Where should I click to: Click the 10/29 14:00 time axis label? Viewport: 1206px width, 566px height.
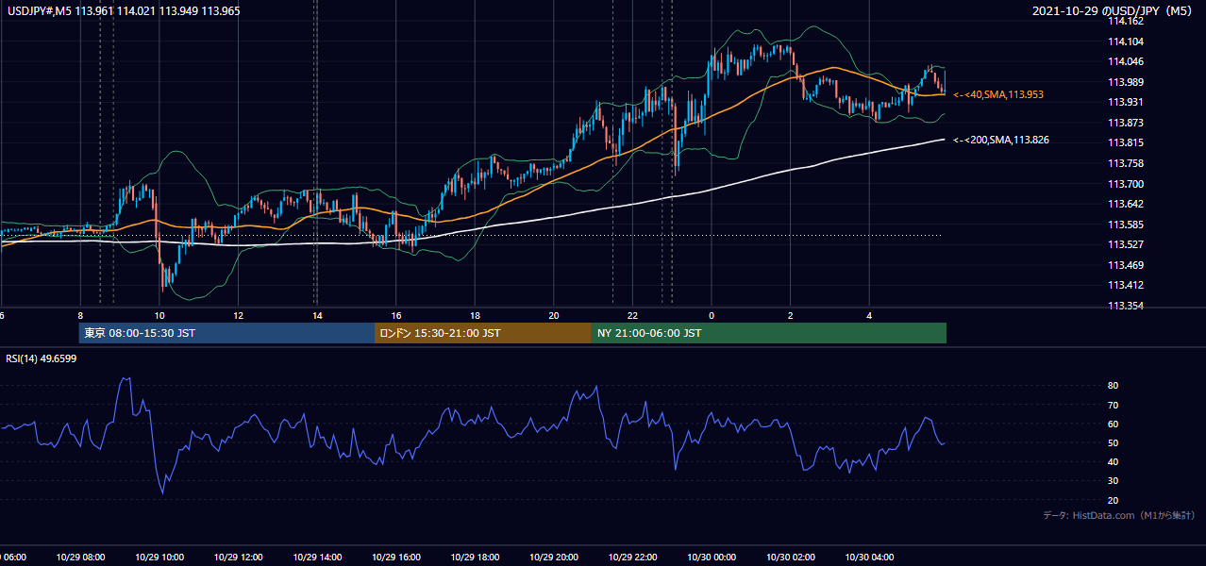click(318, 558)
